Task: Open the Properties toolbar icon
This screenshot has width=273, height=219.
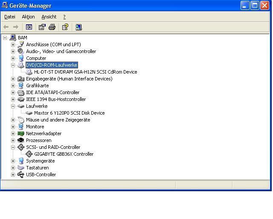Action: (42, 27)
